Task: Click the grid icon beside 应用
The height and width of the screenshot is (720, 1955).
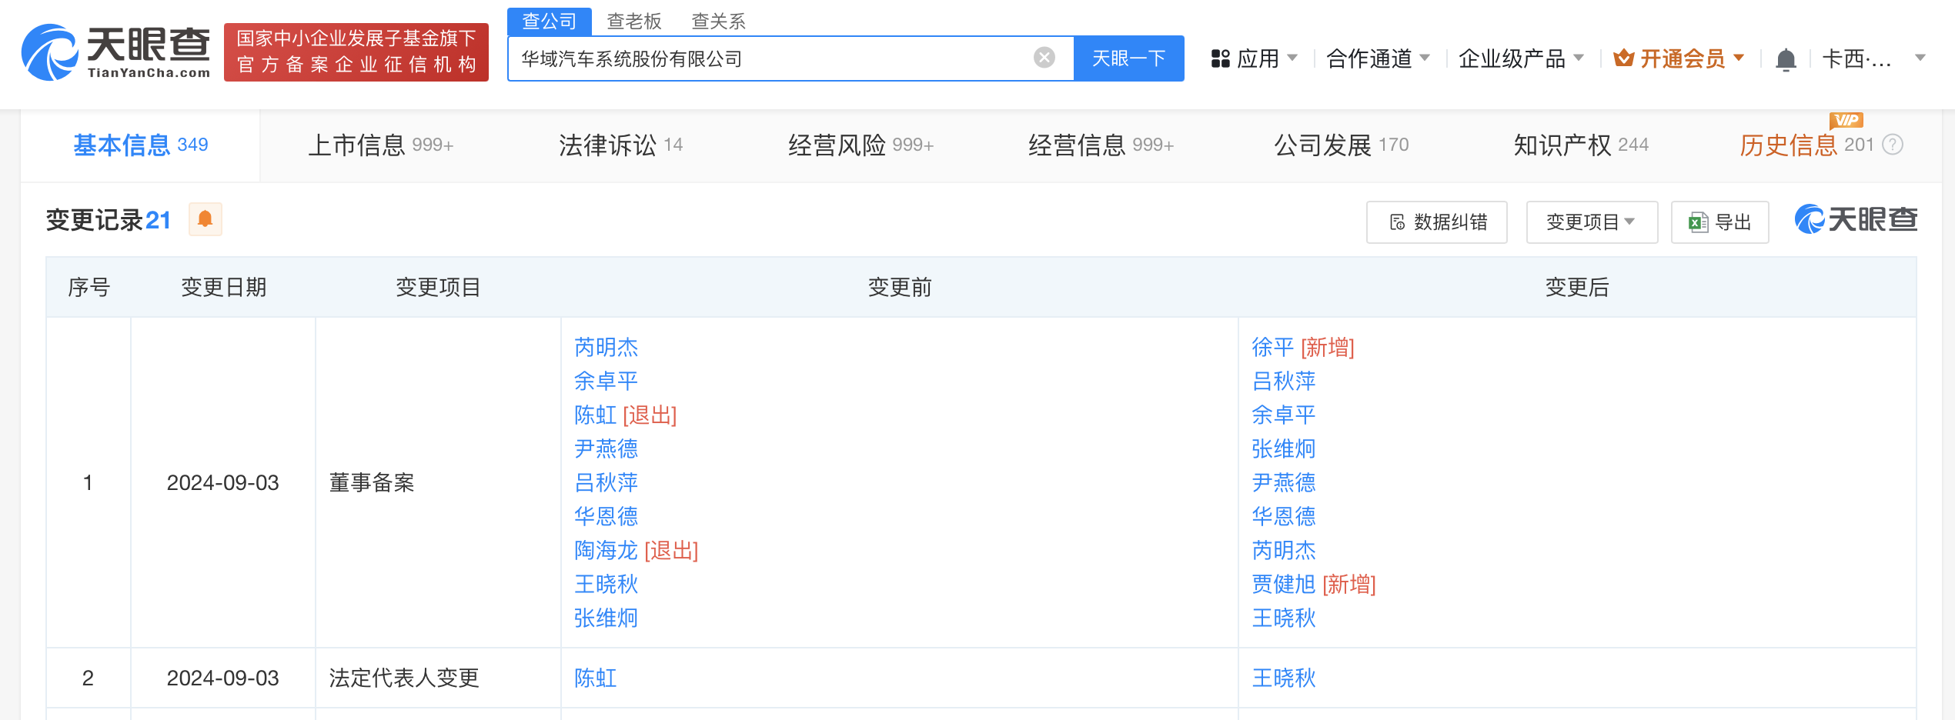Action: tap(1221, 58)
